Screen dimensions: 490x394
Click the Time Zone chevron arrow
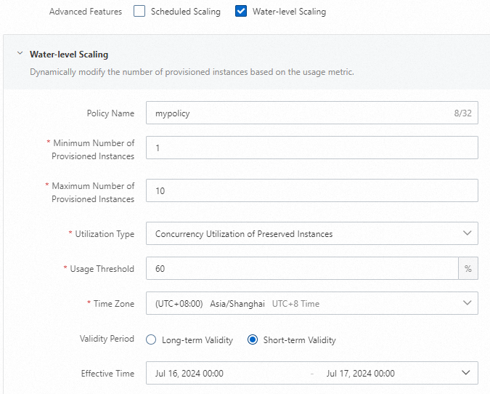pos(467,303)
